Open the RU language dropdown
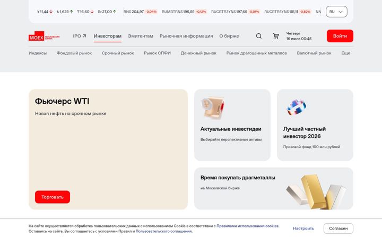 pyautogui.click(x=336, y=12)
